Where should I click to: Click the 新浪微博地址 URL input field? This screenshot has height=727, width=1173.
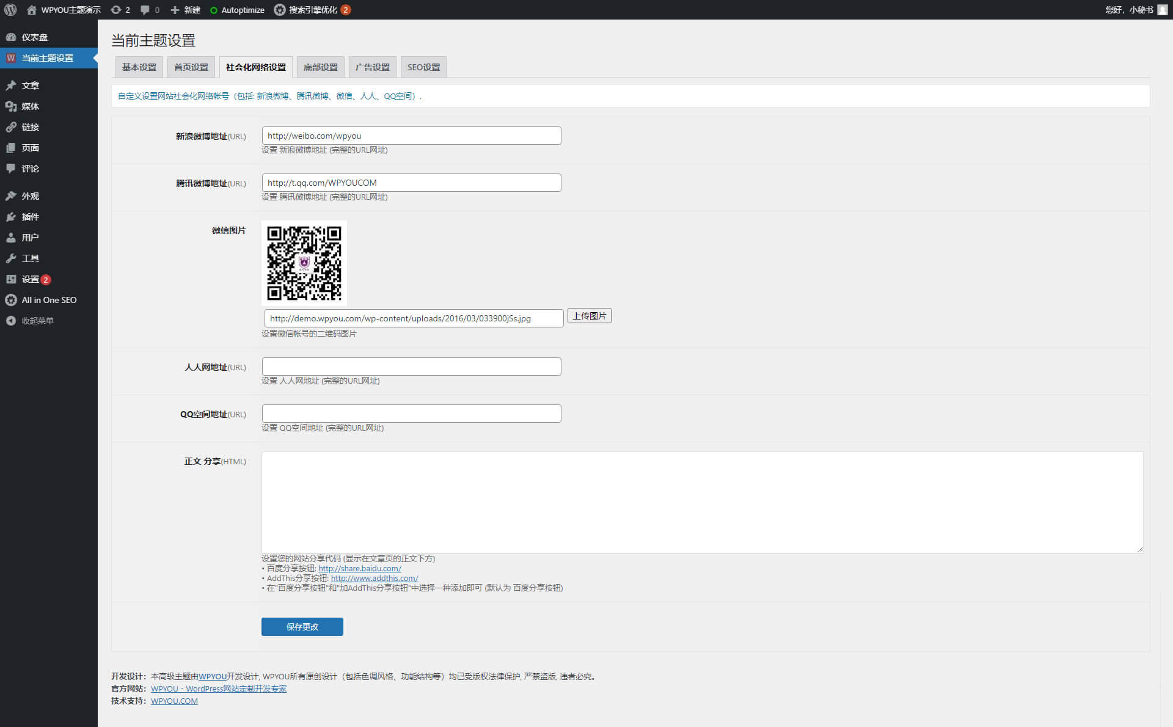tap(412, 136)
